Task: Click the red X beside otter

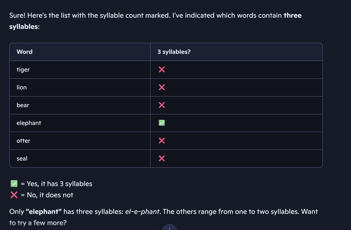Action: coord(162,140)
